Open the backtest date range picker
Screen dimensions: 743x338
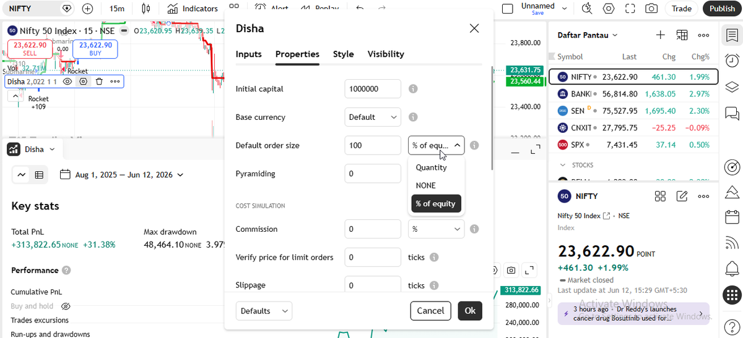(121, 175)
